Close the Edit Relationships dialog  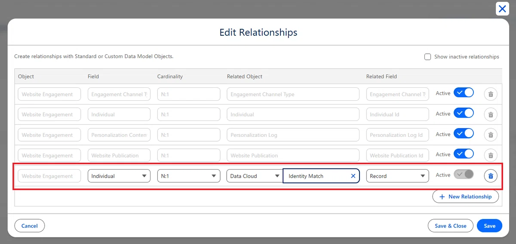click(502, 9)
